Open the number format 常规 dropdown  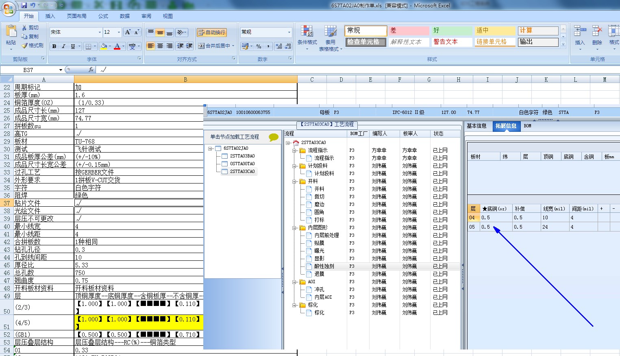pyautogui.click(x=289, y=32)
